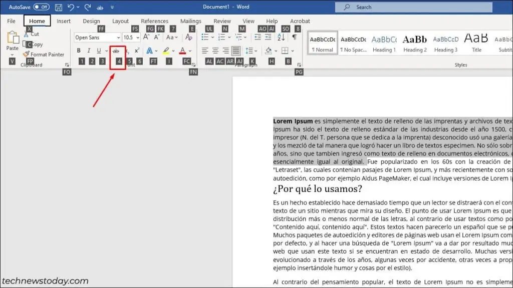This screenshot has height=288, width=513.
Task: Activate the Format Painter
Action: [44, 54]
